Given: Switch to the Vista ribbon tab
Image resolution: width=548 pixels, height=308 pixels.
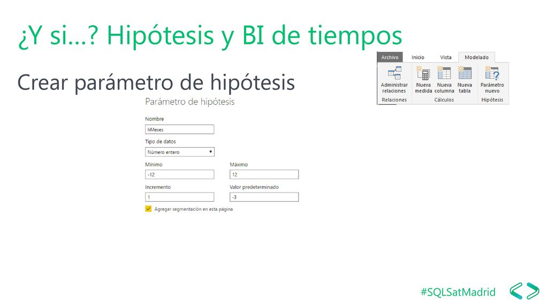Looking at the screenshot, I should point(446,57).
